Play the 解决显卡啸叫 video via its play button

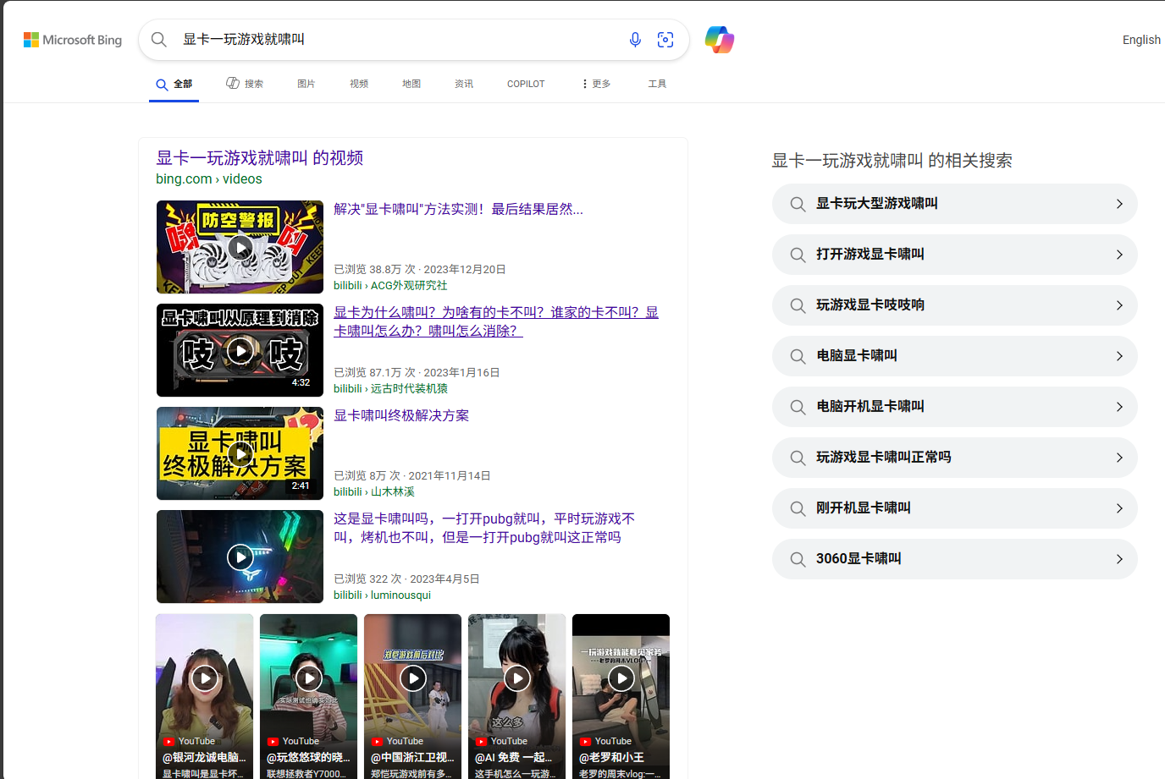point(240,247)
